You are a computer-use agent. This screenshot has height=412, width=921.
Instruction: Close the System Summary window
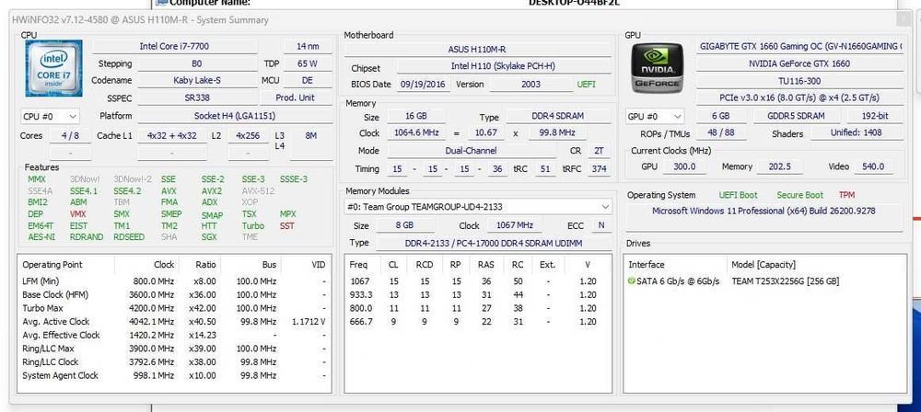click(x=904, y=19)
